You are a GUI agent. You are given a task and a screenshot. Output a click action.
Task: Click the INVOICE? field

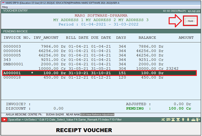coord(18,104)
